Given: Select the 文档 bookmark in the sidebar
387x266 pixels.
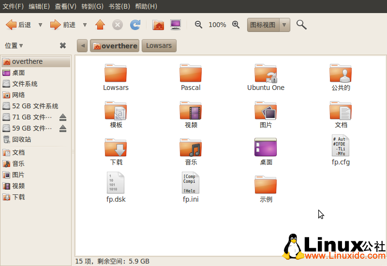Looking at the screenshot, I should click(x=36, y=152).
